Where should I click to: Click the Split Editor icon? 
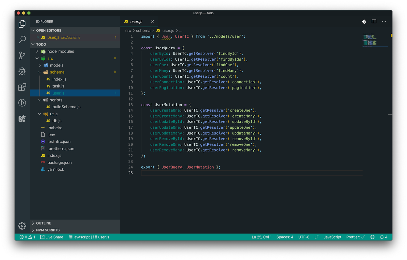click(374, 21)
